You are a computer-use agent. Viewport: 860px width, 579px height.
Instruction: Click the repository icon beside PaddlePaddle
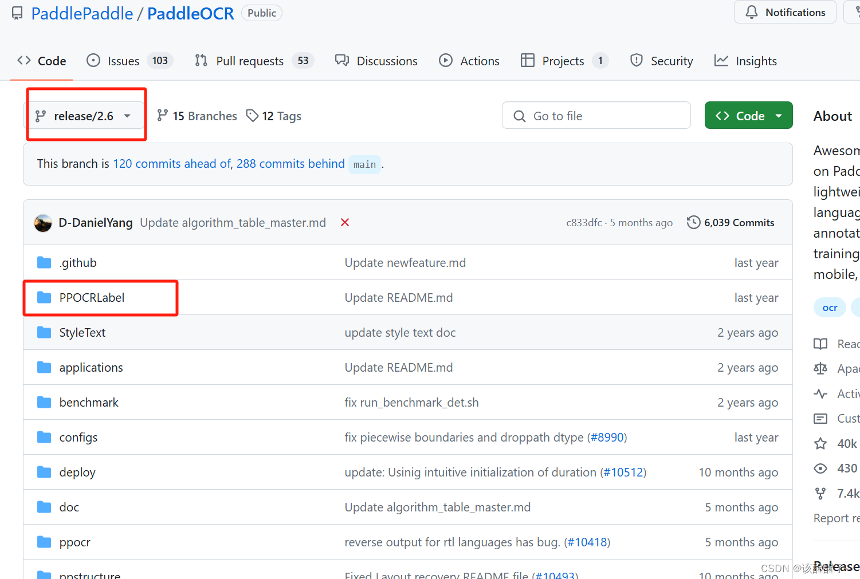click(18, 13)
